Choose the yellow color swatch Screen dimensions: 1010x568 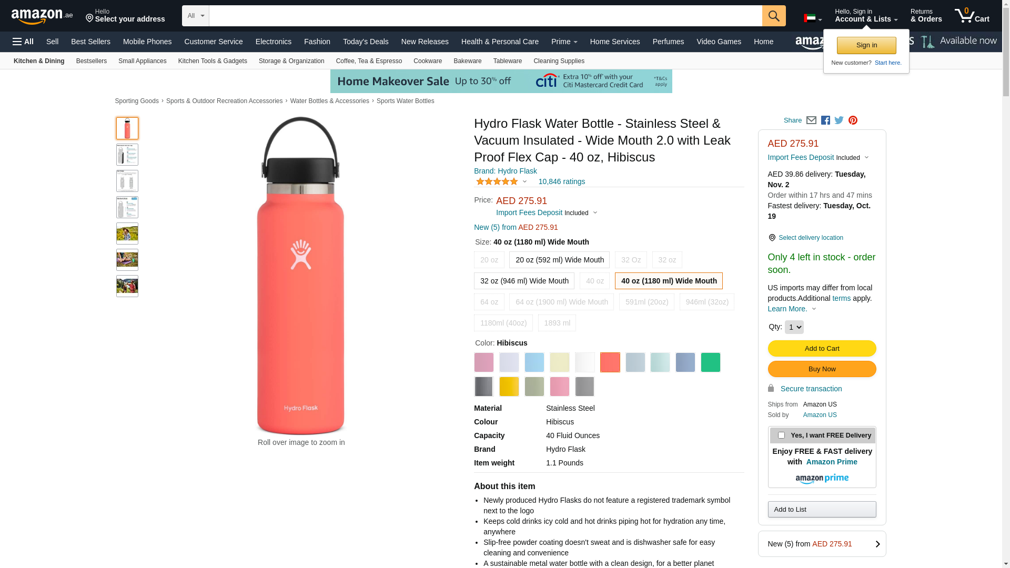(x=509, y=387)
